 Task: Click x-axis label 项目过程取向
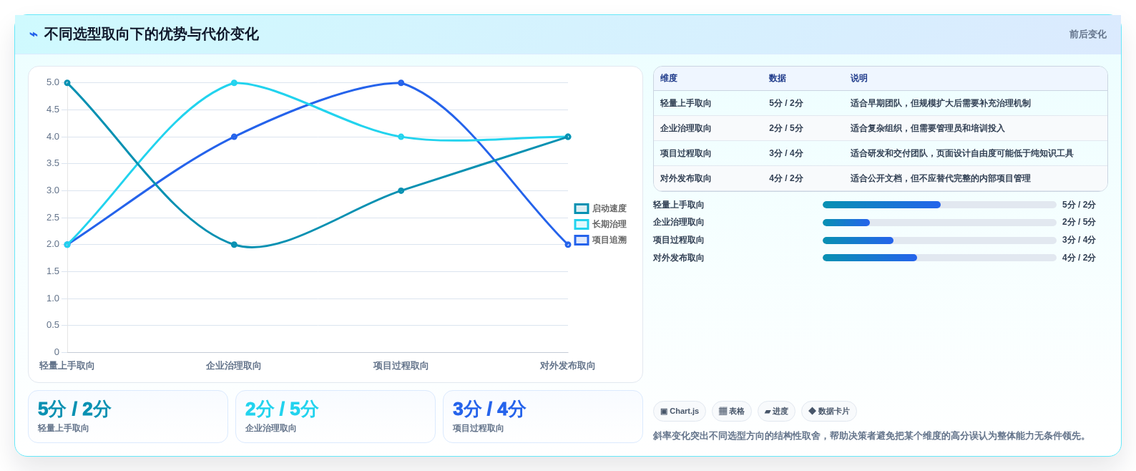401,366
